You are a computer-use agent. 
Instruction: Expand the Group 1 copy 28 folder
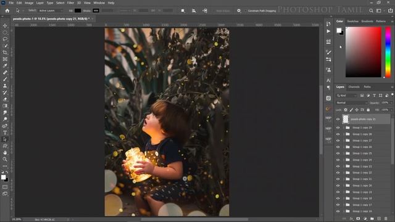pyautogui.click(x=344, y=134)
